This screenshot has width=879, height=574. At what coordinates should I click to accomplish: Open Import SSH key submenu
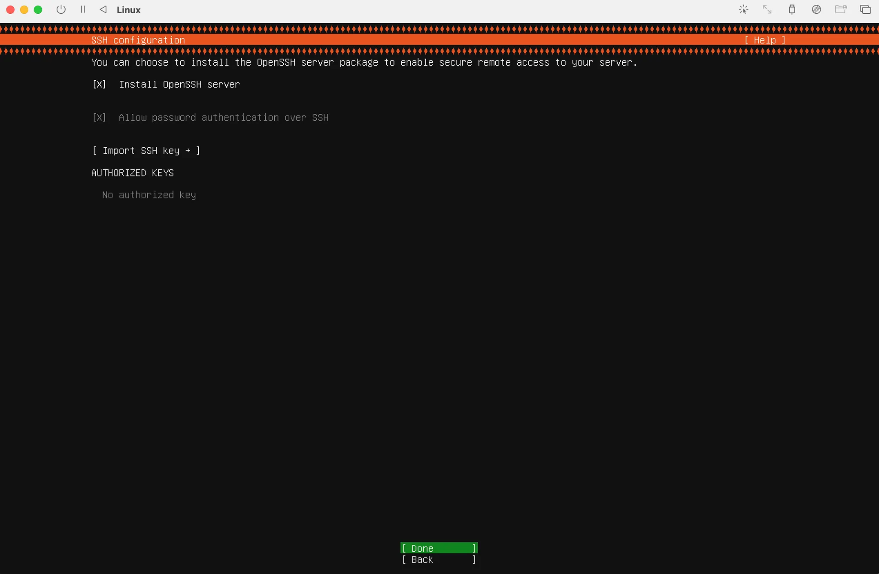pyautogui.click(x=146, y=151)
